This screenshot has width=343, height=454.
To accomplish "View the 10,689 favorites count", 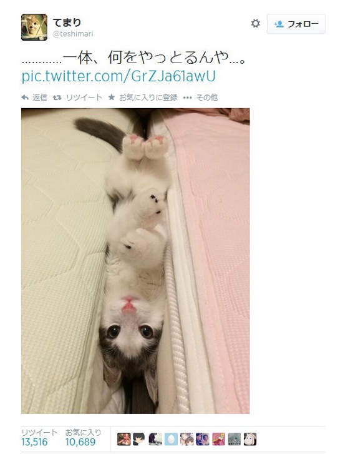I will point(80,442).
